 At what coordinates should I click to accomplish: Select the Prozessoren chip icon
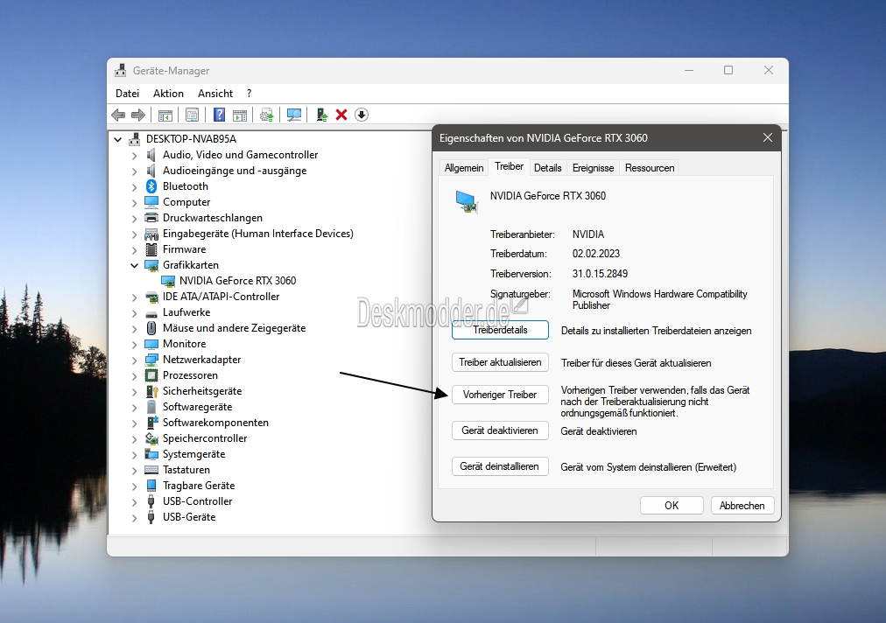coord(151,375)
